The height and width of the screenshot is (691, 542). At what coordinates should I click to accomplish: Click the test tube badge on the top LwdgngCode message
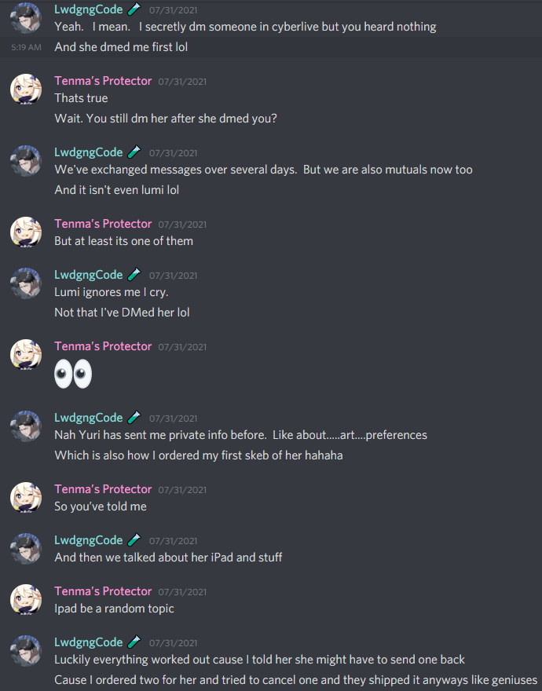(x=134, y=9)
